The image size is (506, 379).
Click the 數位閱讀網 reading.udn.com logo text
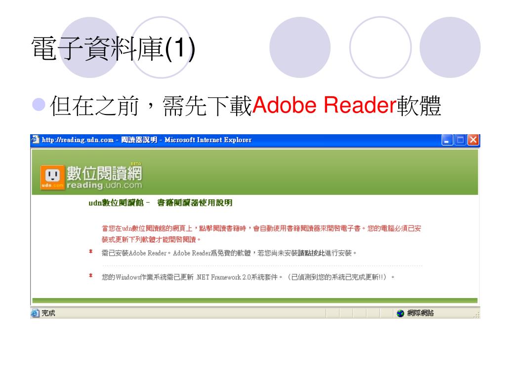(x=104, y=177)
